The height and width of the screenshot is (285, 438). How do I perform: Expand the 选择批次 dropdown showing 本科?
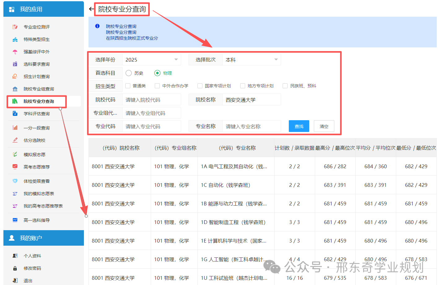[251, 59]
